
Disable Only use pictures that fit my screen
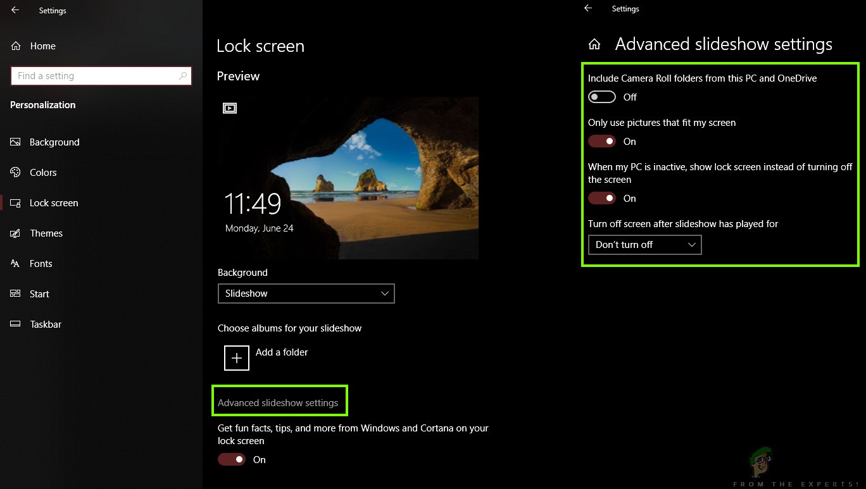(x=601, y=140)
